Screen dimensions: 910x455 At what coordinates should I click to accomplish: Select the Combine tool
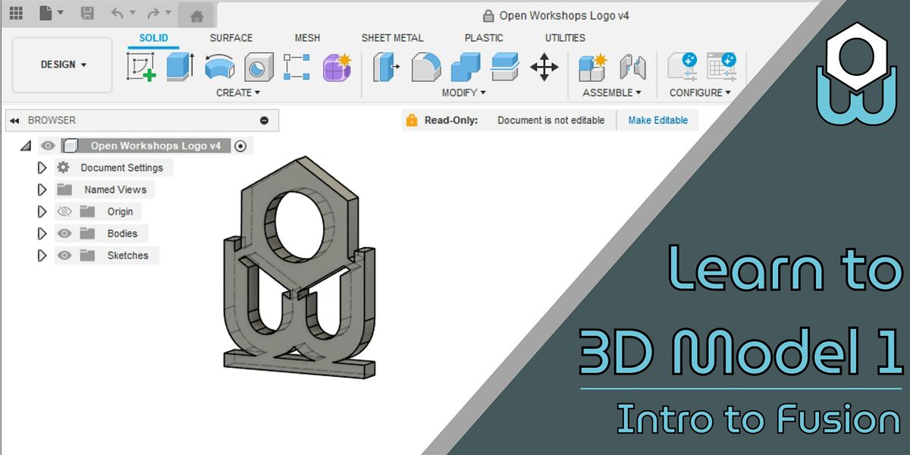466,67
